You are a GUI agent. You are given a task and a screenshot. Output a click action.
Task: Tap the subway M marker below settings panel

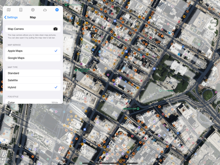click(x=85, y=129)
